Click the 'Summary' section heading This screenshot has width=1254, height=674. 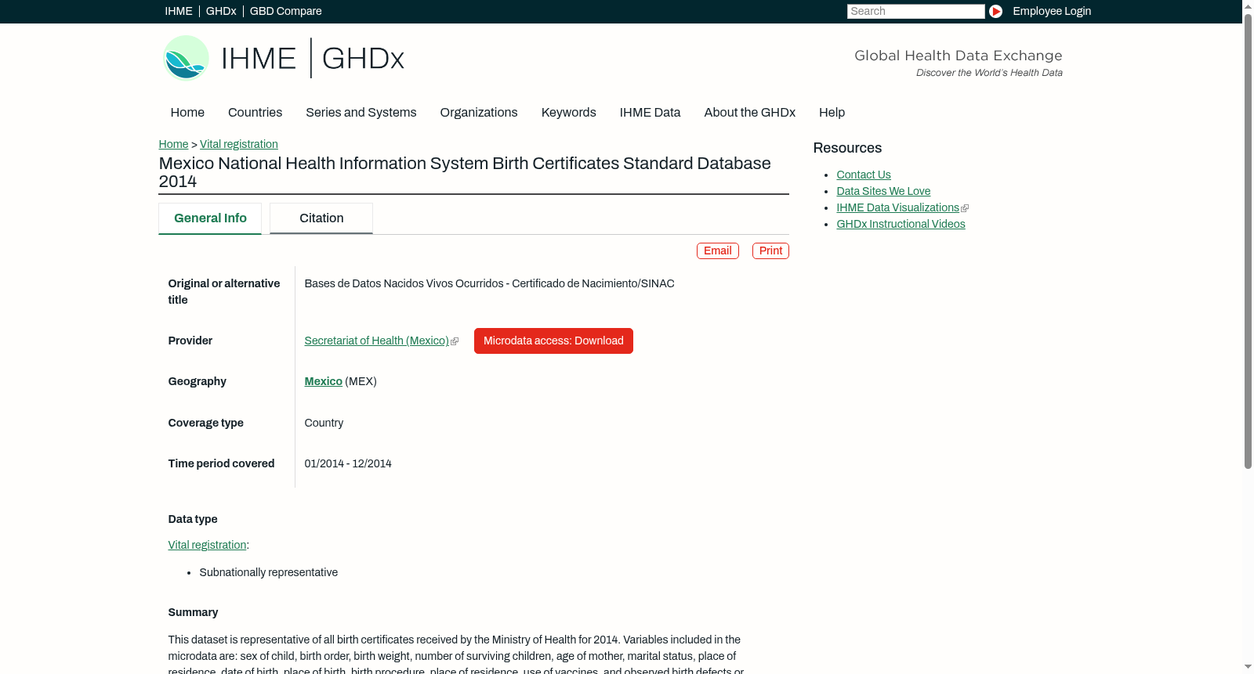[x=193, y=612]
